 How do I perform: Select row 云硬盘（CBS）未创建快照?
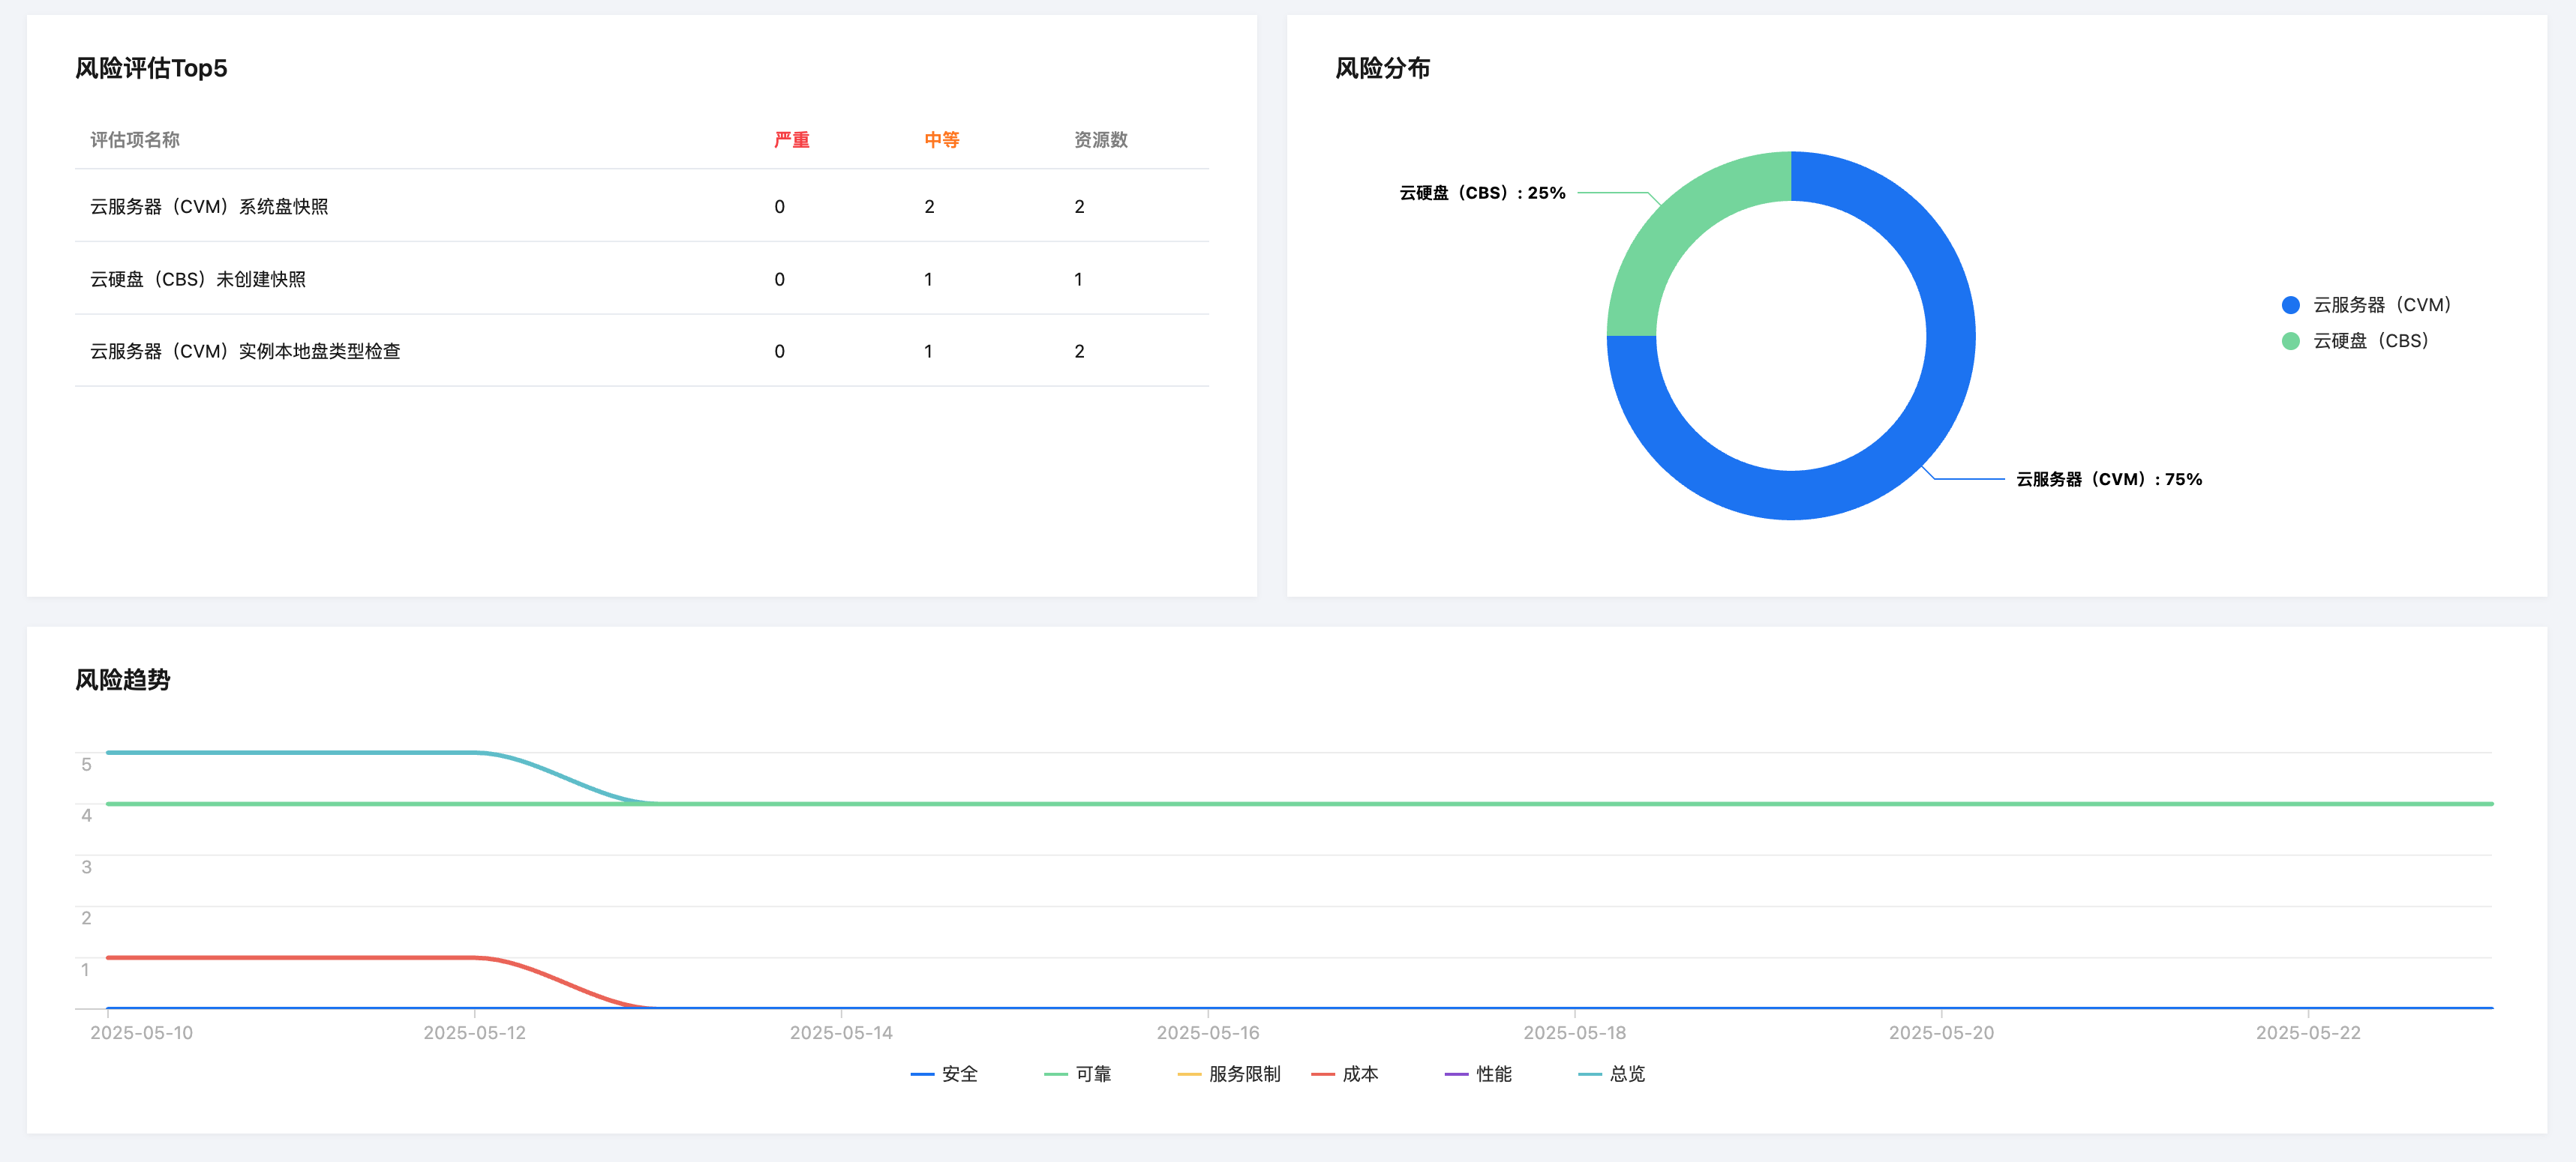pos(198,280)
